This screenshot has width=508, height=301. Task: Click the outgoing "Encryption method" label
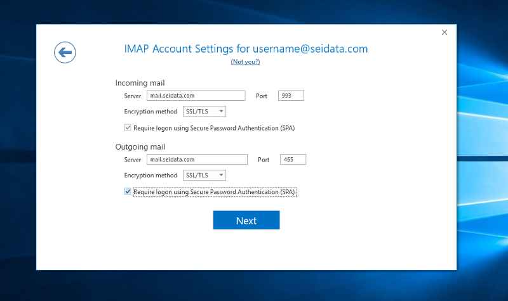pyautogui.click(x=150, y=176)
